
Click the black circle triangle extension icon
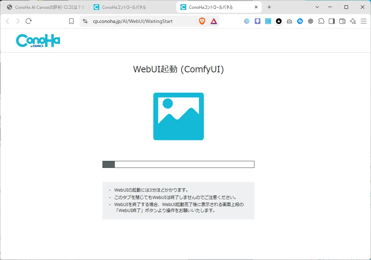click(x=279, y=21)
